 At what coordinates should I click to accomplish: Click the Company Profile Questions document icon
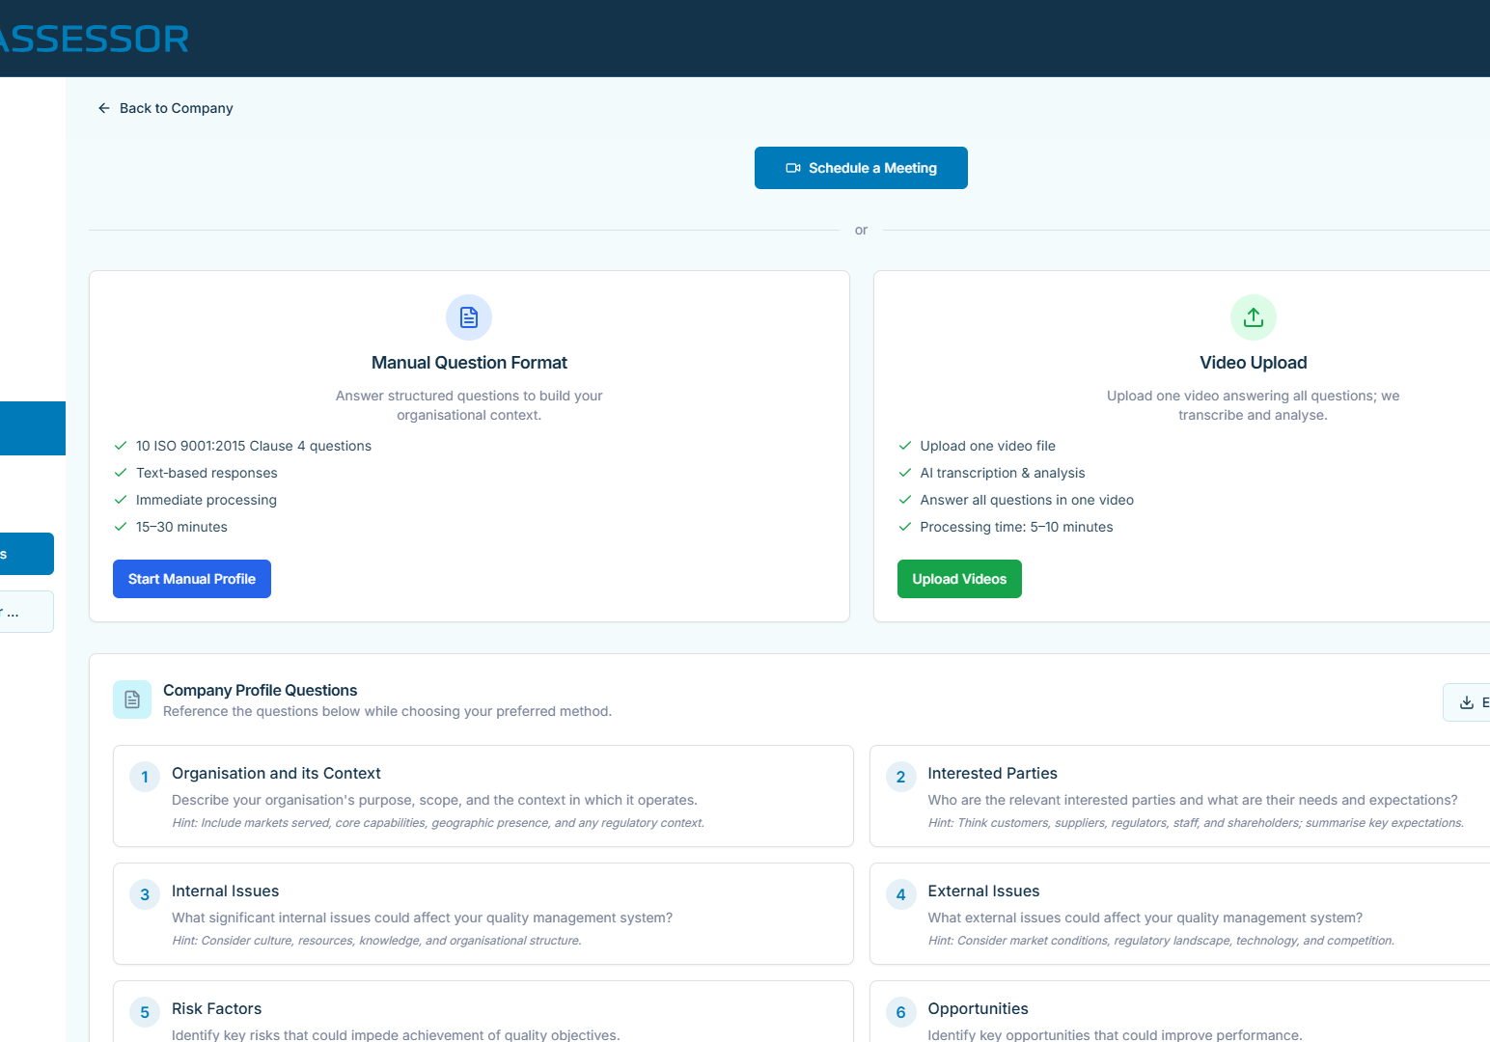pos(132,699)
